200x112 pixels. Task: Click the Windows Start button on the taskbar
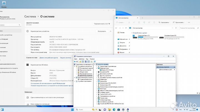(72, 110)
